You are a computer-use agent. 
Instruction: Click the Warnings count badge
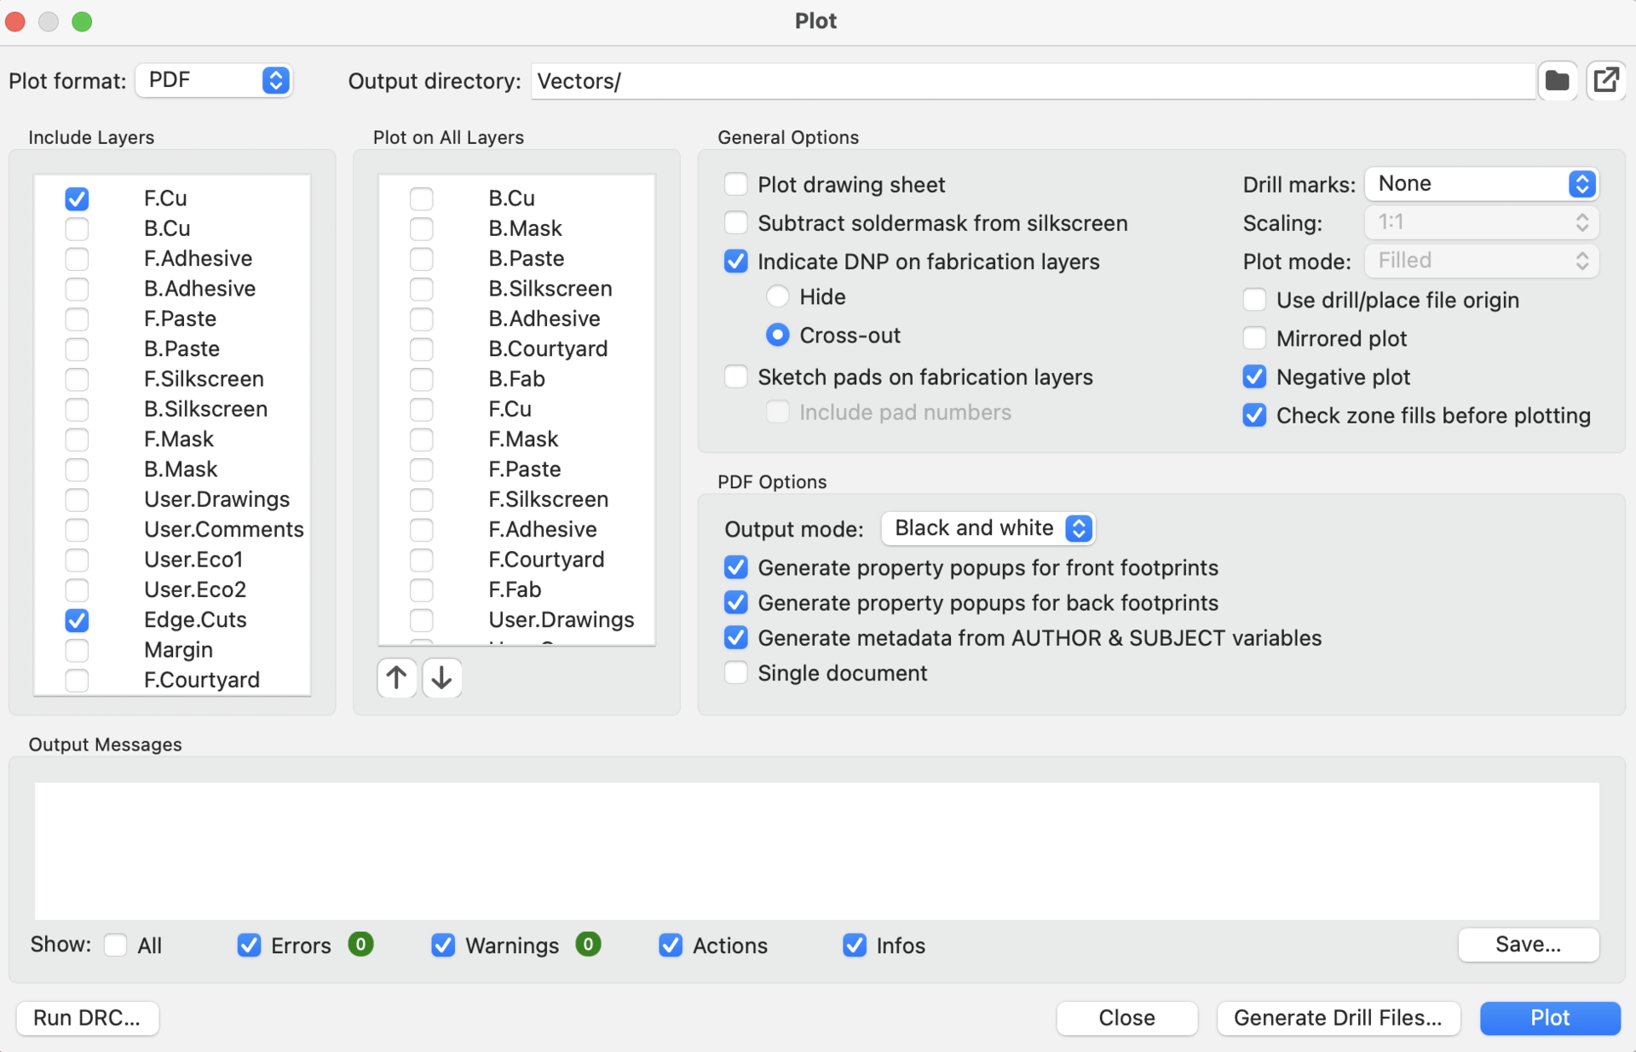[x=588, y=945]
